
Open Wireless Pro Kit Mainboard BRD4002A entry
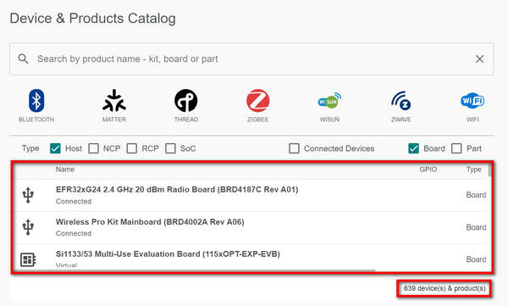[x=150, y=222]
